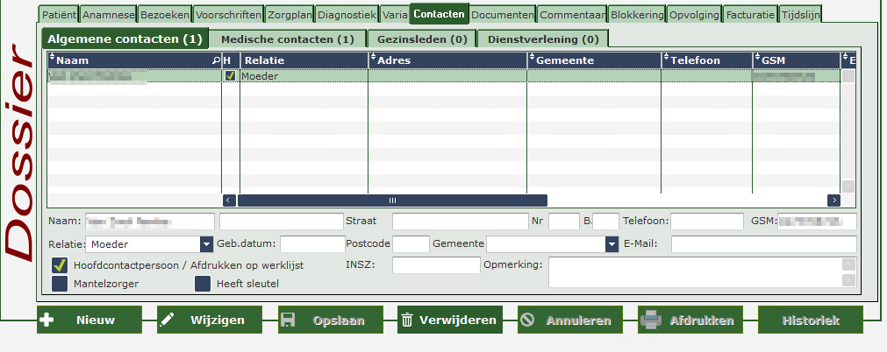Image resolution: width=887 pixels, height=352 pixels.
Task: Click the cancel circle icon on Annuleren
Action: [527, 320]
